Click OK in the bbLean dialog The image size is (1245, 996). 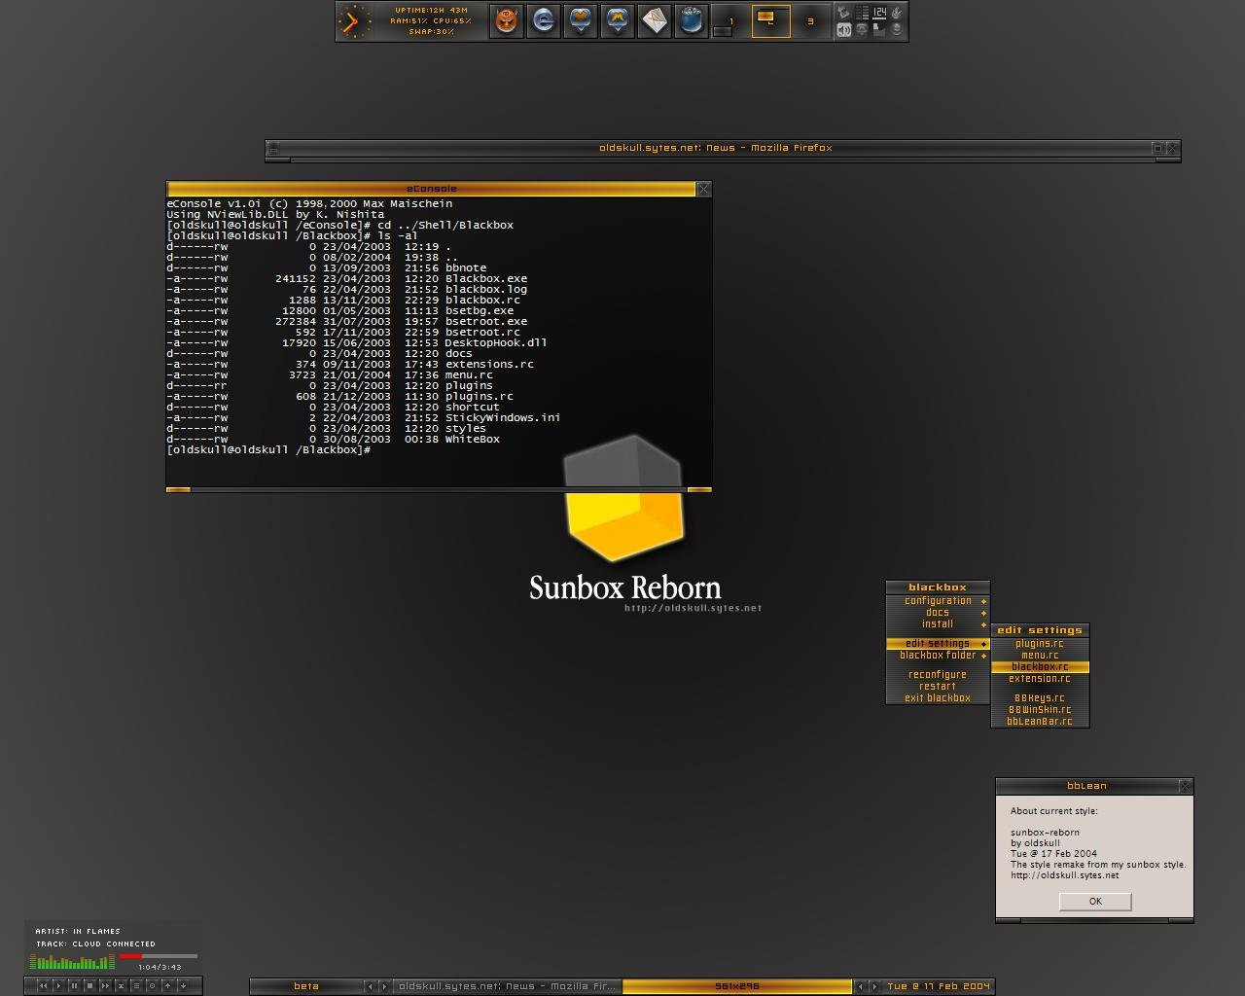point(1095,902)
